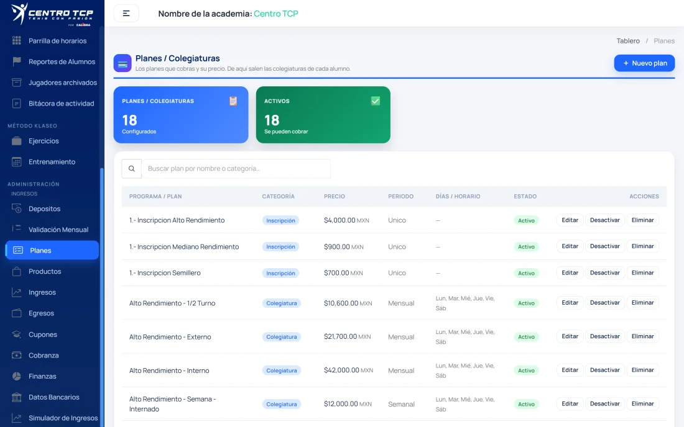This screenshot has width=684, height=427.
Task: Click Colegiatura badge for Alto Rendimiento - 1/2 Turno
Action: 281,303
